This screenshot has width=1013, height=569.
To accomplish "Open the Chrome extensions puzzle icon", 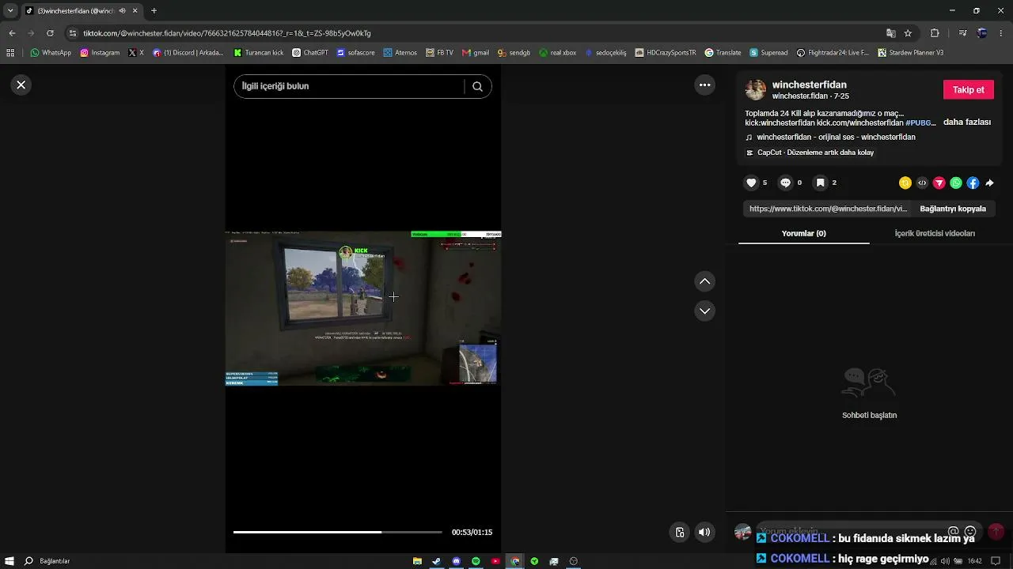I will [x=935, y=33].
